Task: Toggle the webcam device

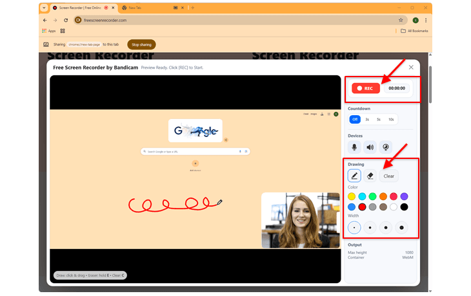Action: pos(386,147)
